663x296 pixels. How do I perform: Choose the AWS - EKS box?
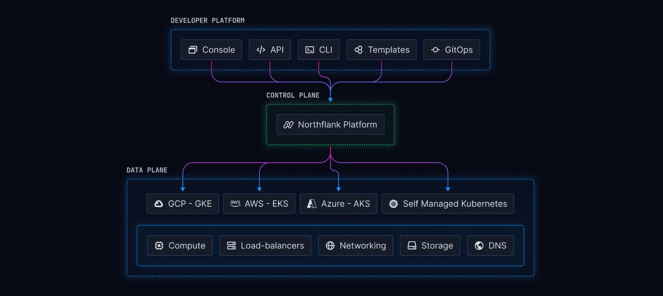click(259, 204)
